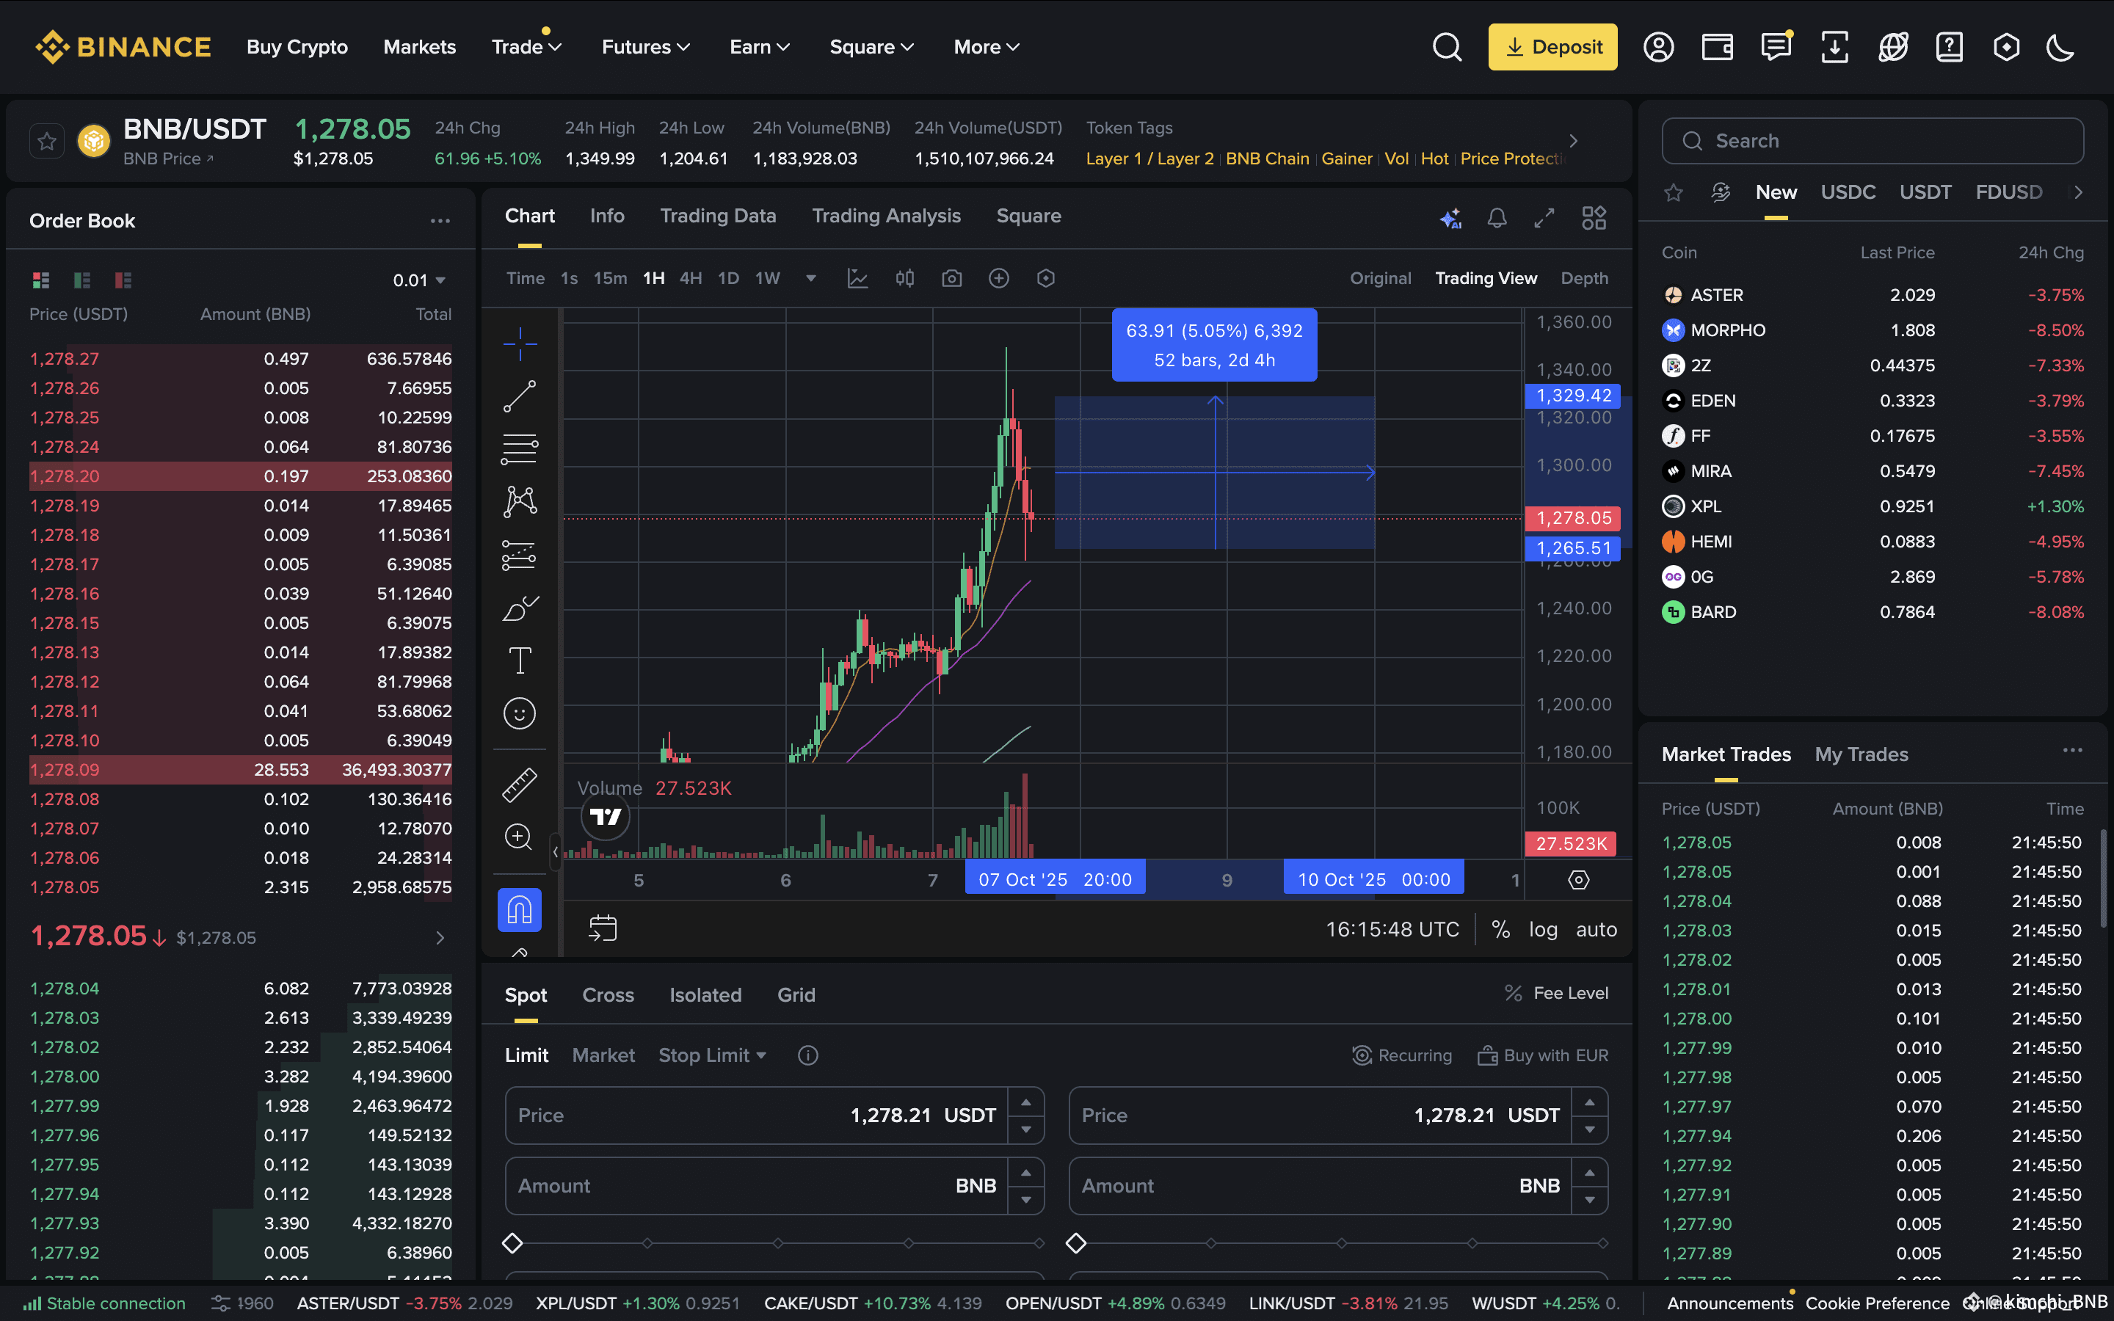Toggle log scale on chart
Screen dimensions: 2114x1321
coord(1543,930)
